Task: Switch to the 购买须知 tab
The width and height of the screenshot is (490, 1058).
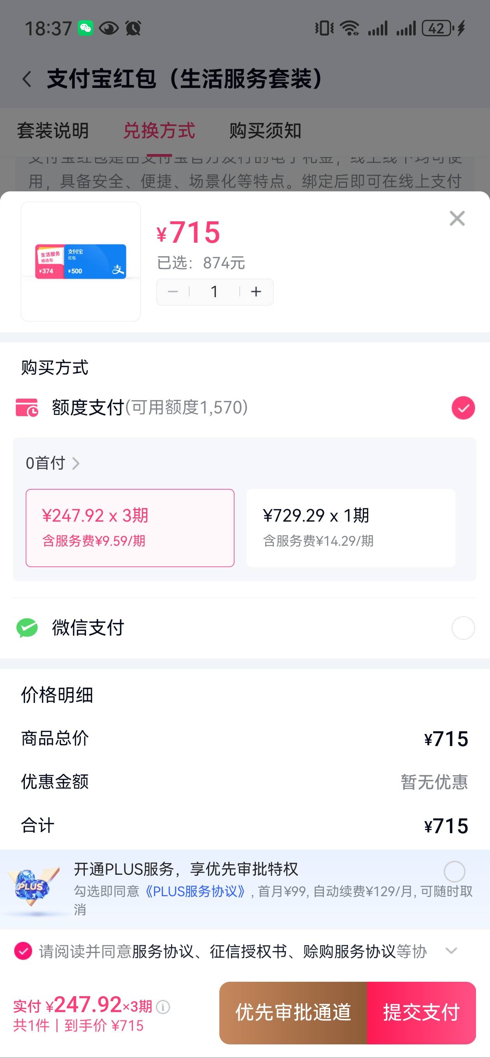Action: pyautogui.click(x=265, y=131)
